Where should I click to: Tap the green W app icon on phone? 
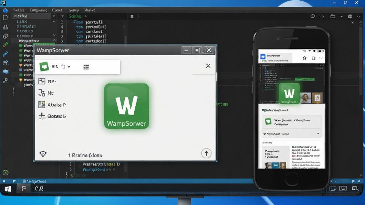click(x=289, y=94)
